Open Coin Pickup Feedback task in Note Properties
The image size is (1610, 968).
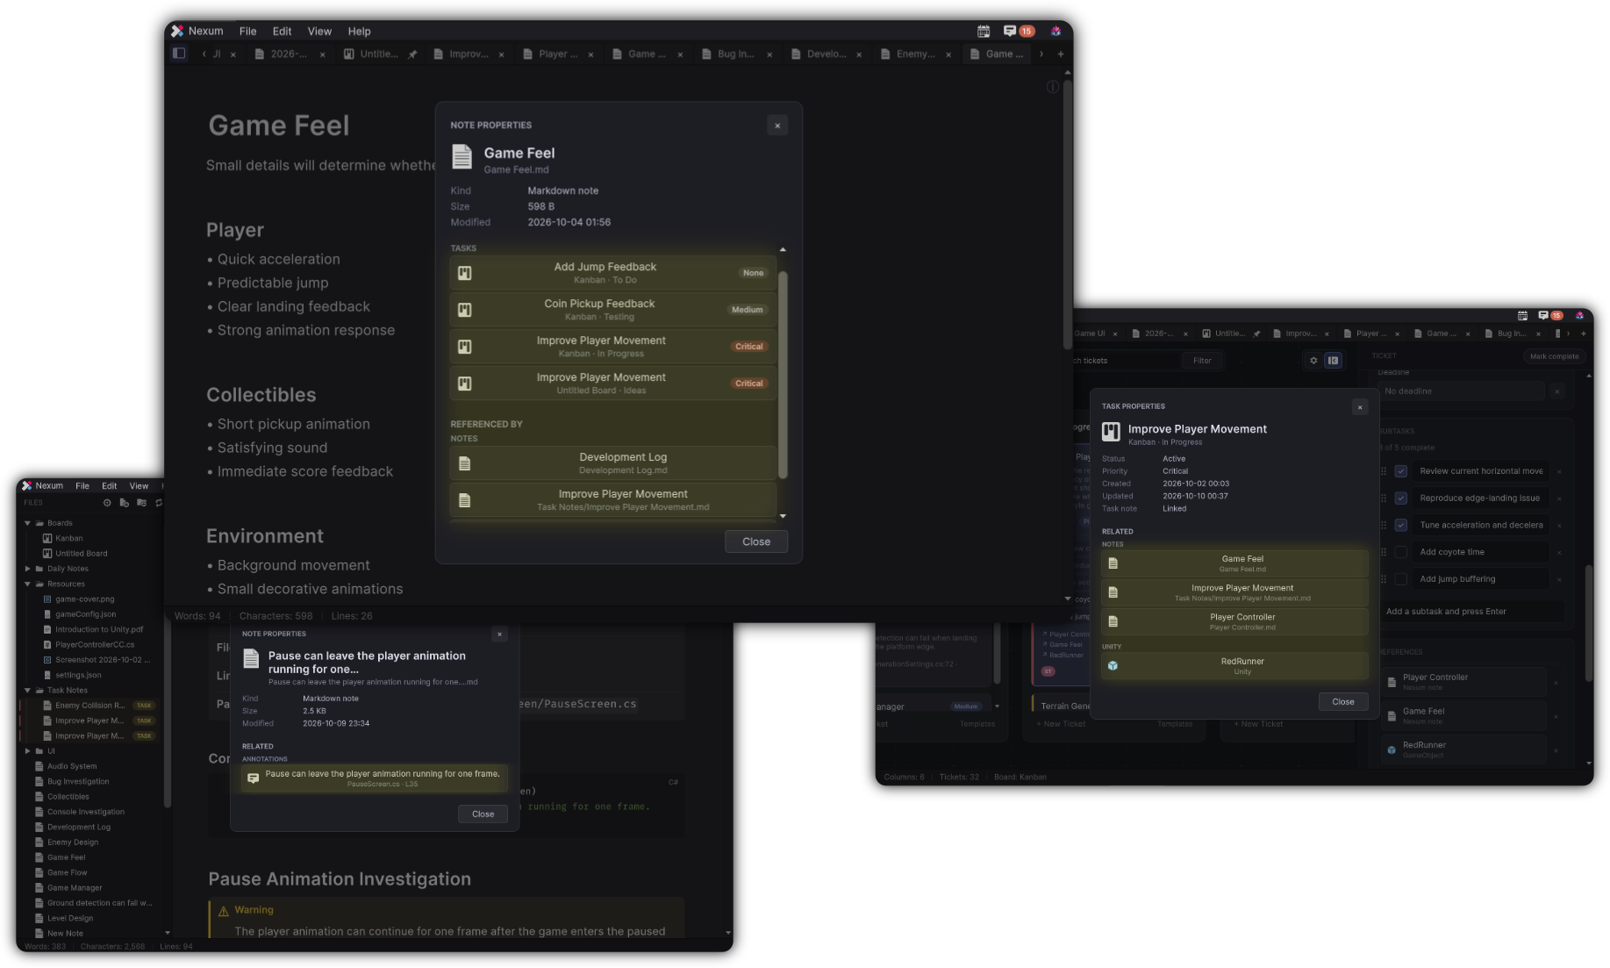pyautogui.click(x=612, y=310)
